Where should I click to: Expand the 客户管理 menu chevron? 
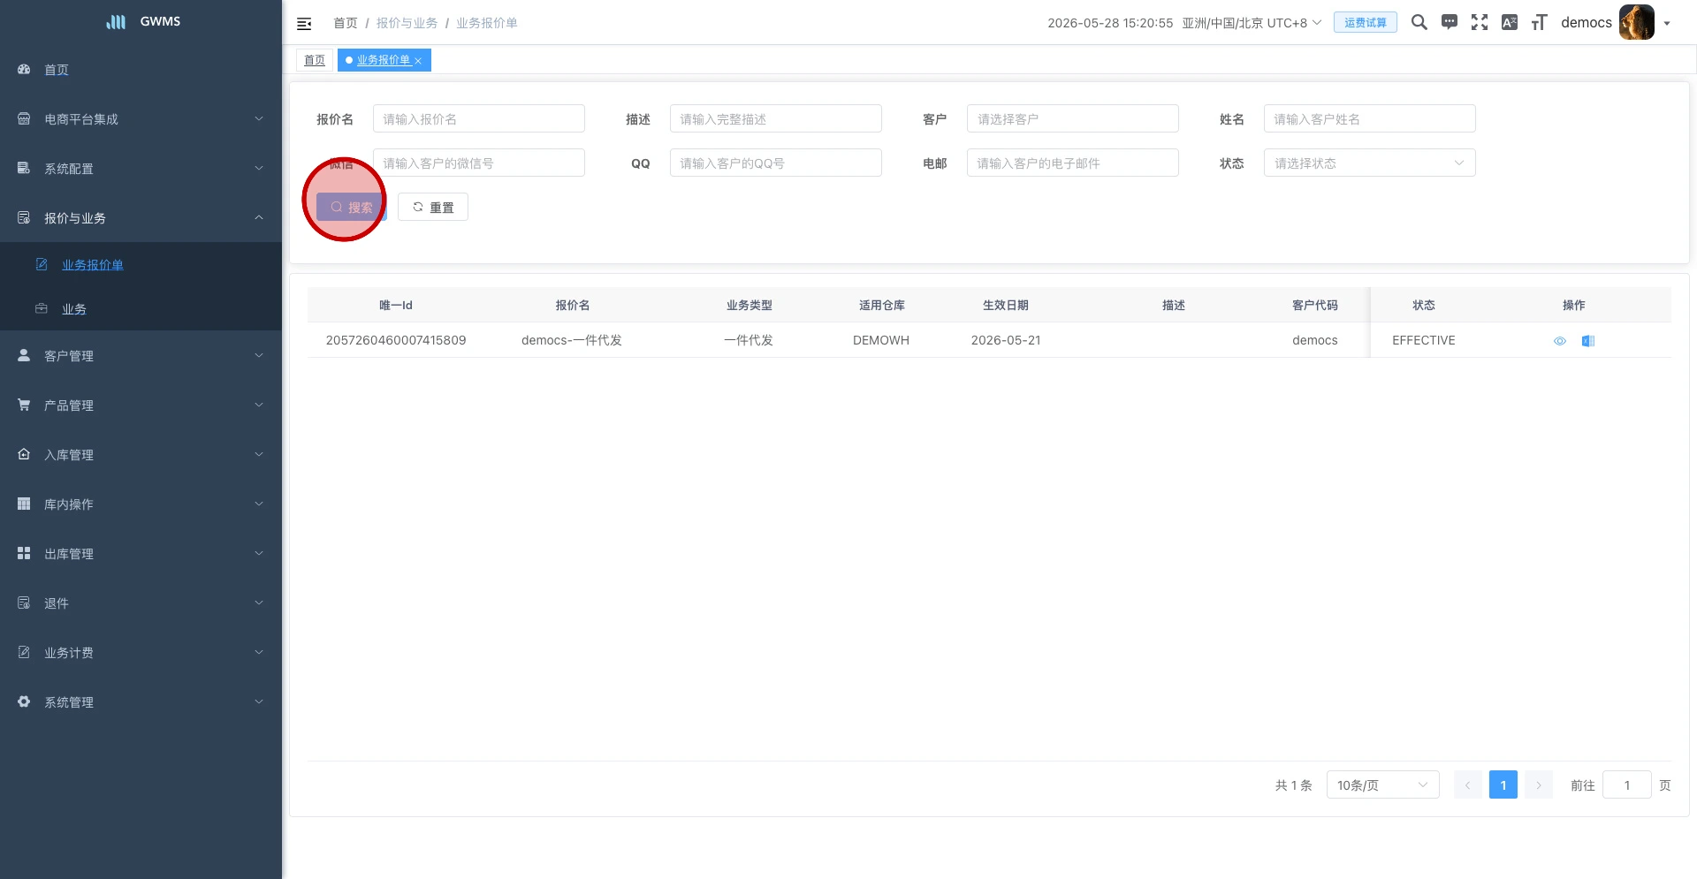(259, 355)
